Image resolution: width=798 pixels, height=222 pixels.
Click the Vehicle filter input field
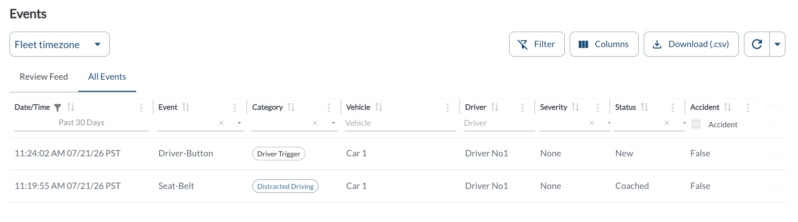tap(400, 123)
